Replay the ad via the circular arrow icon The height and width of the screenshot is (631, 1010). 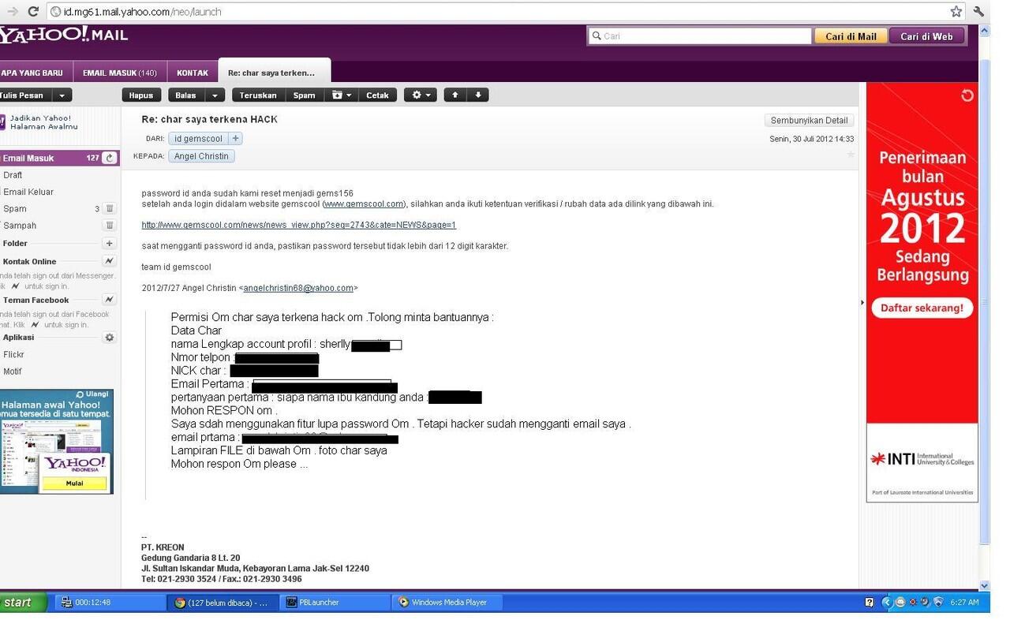coord(967,95)
